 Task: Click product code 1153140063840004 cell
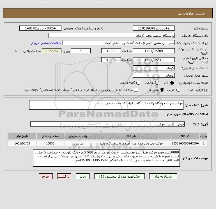point(185,143)
